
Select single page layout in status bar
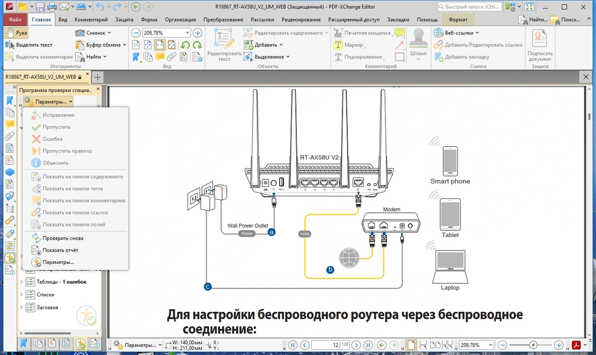click(411, 345)
